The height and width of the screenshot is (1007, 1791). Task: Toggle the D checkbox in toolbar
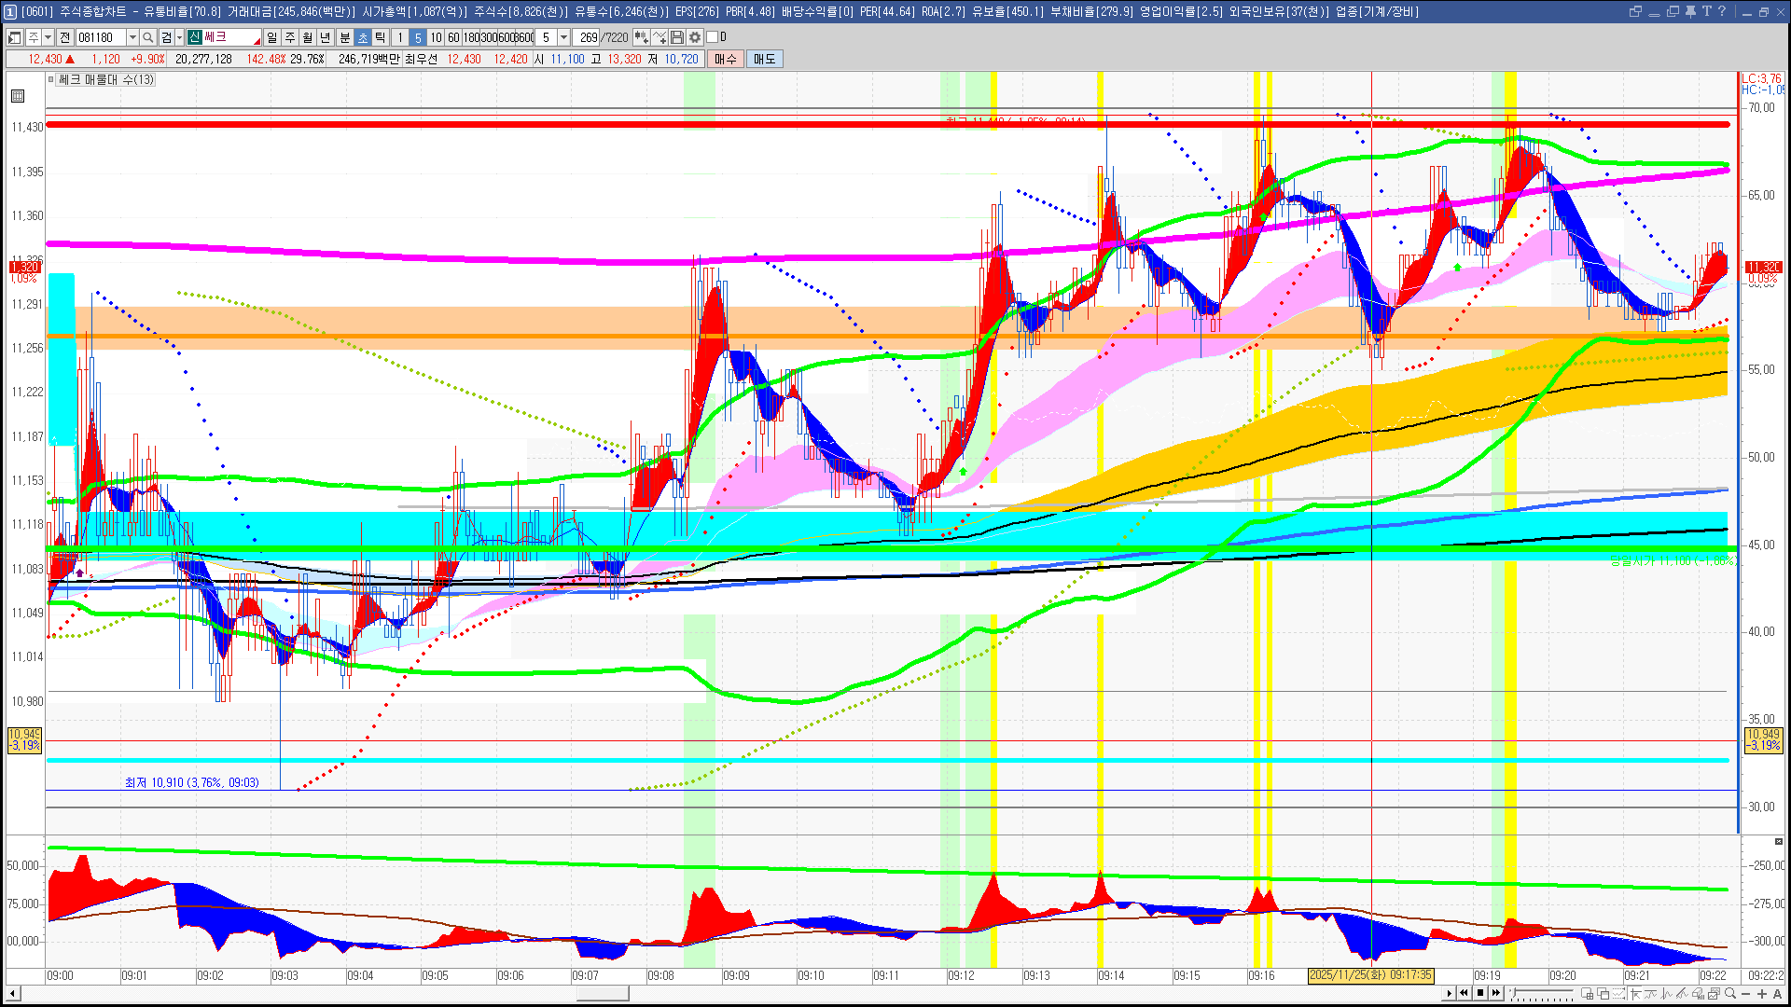point(713,37)
